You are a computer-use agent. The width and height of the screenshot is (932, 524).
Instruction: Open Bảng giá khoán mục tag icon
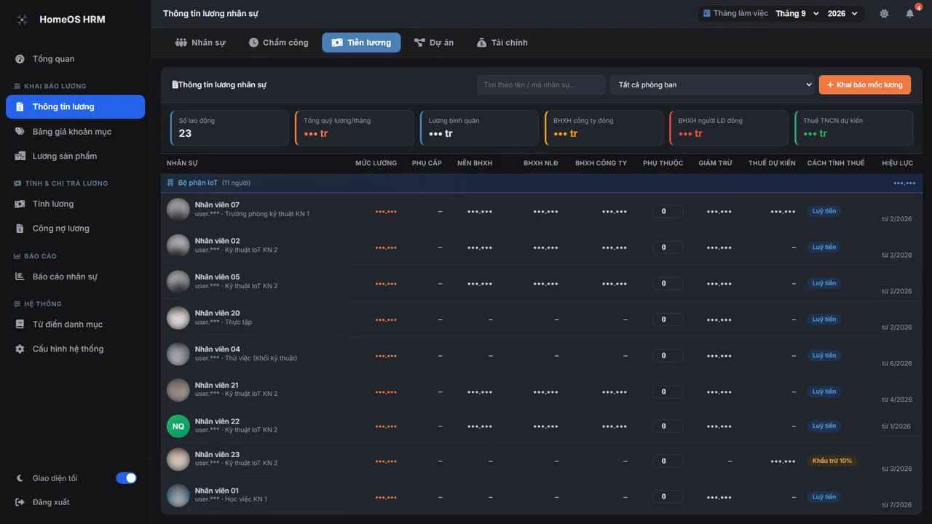tap(19, 132)
